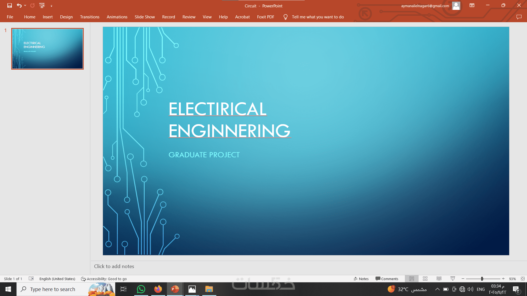The width and height of the screenshot is (527, 296).
Task: Open the comments pane icon top right
Action: tap(519, 17)
